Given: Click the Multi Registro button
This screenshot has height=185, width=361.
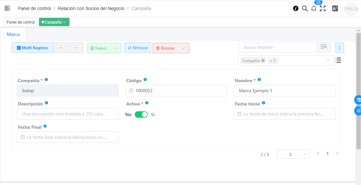Looking at the screenshot, I should (x=32, y=48).
